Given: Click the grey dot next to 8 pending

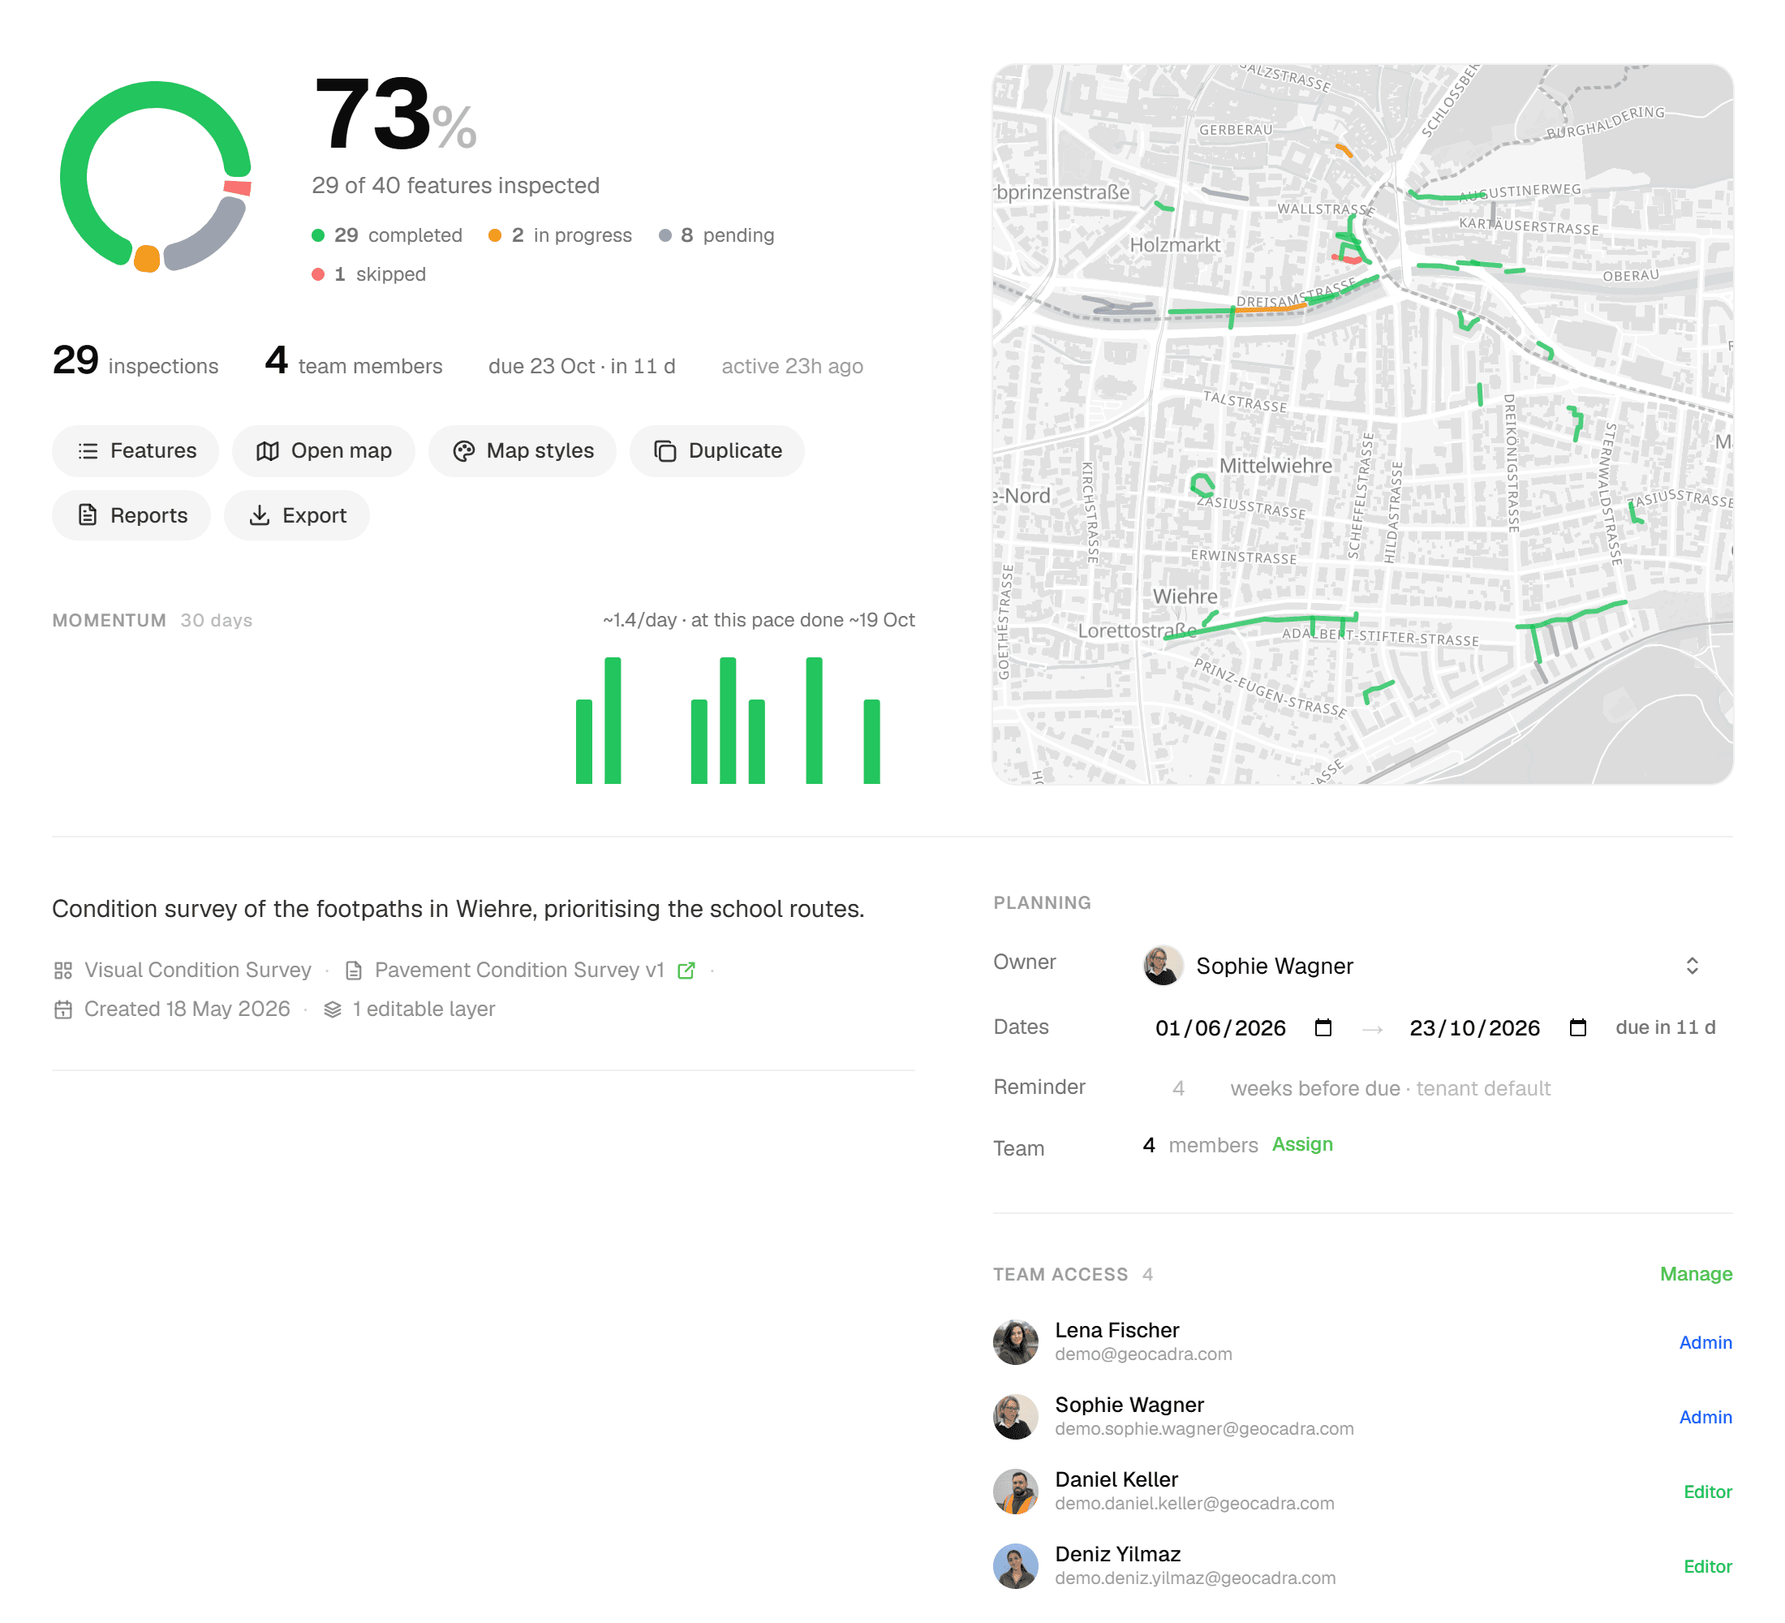Looking at the screenshot, I should point(665,235).
